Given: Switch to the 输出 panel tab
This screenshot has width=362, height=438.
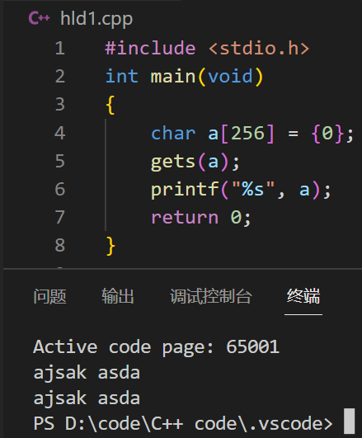Looking at the screenshot, I should coord(118,296).
